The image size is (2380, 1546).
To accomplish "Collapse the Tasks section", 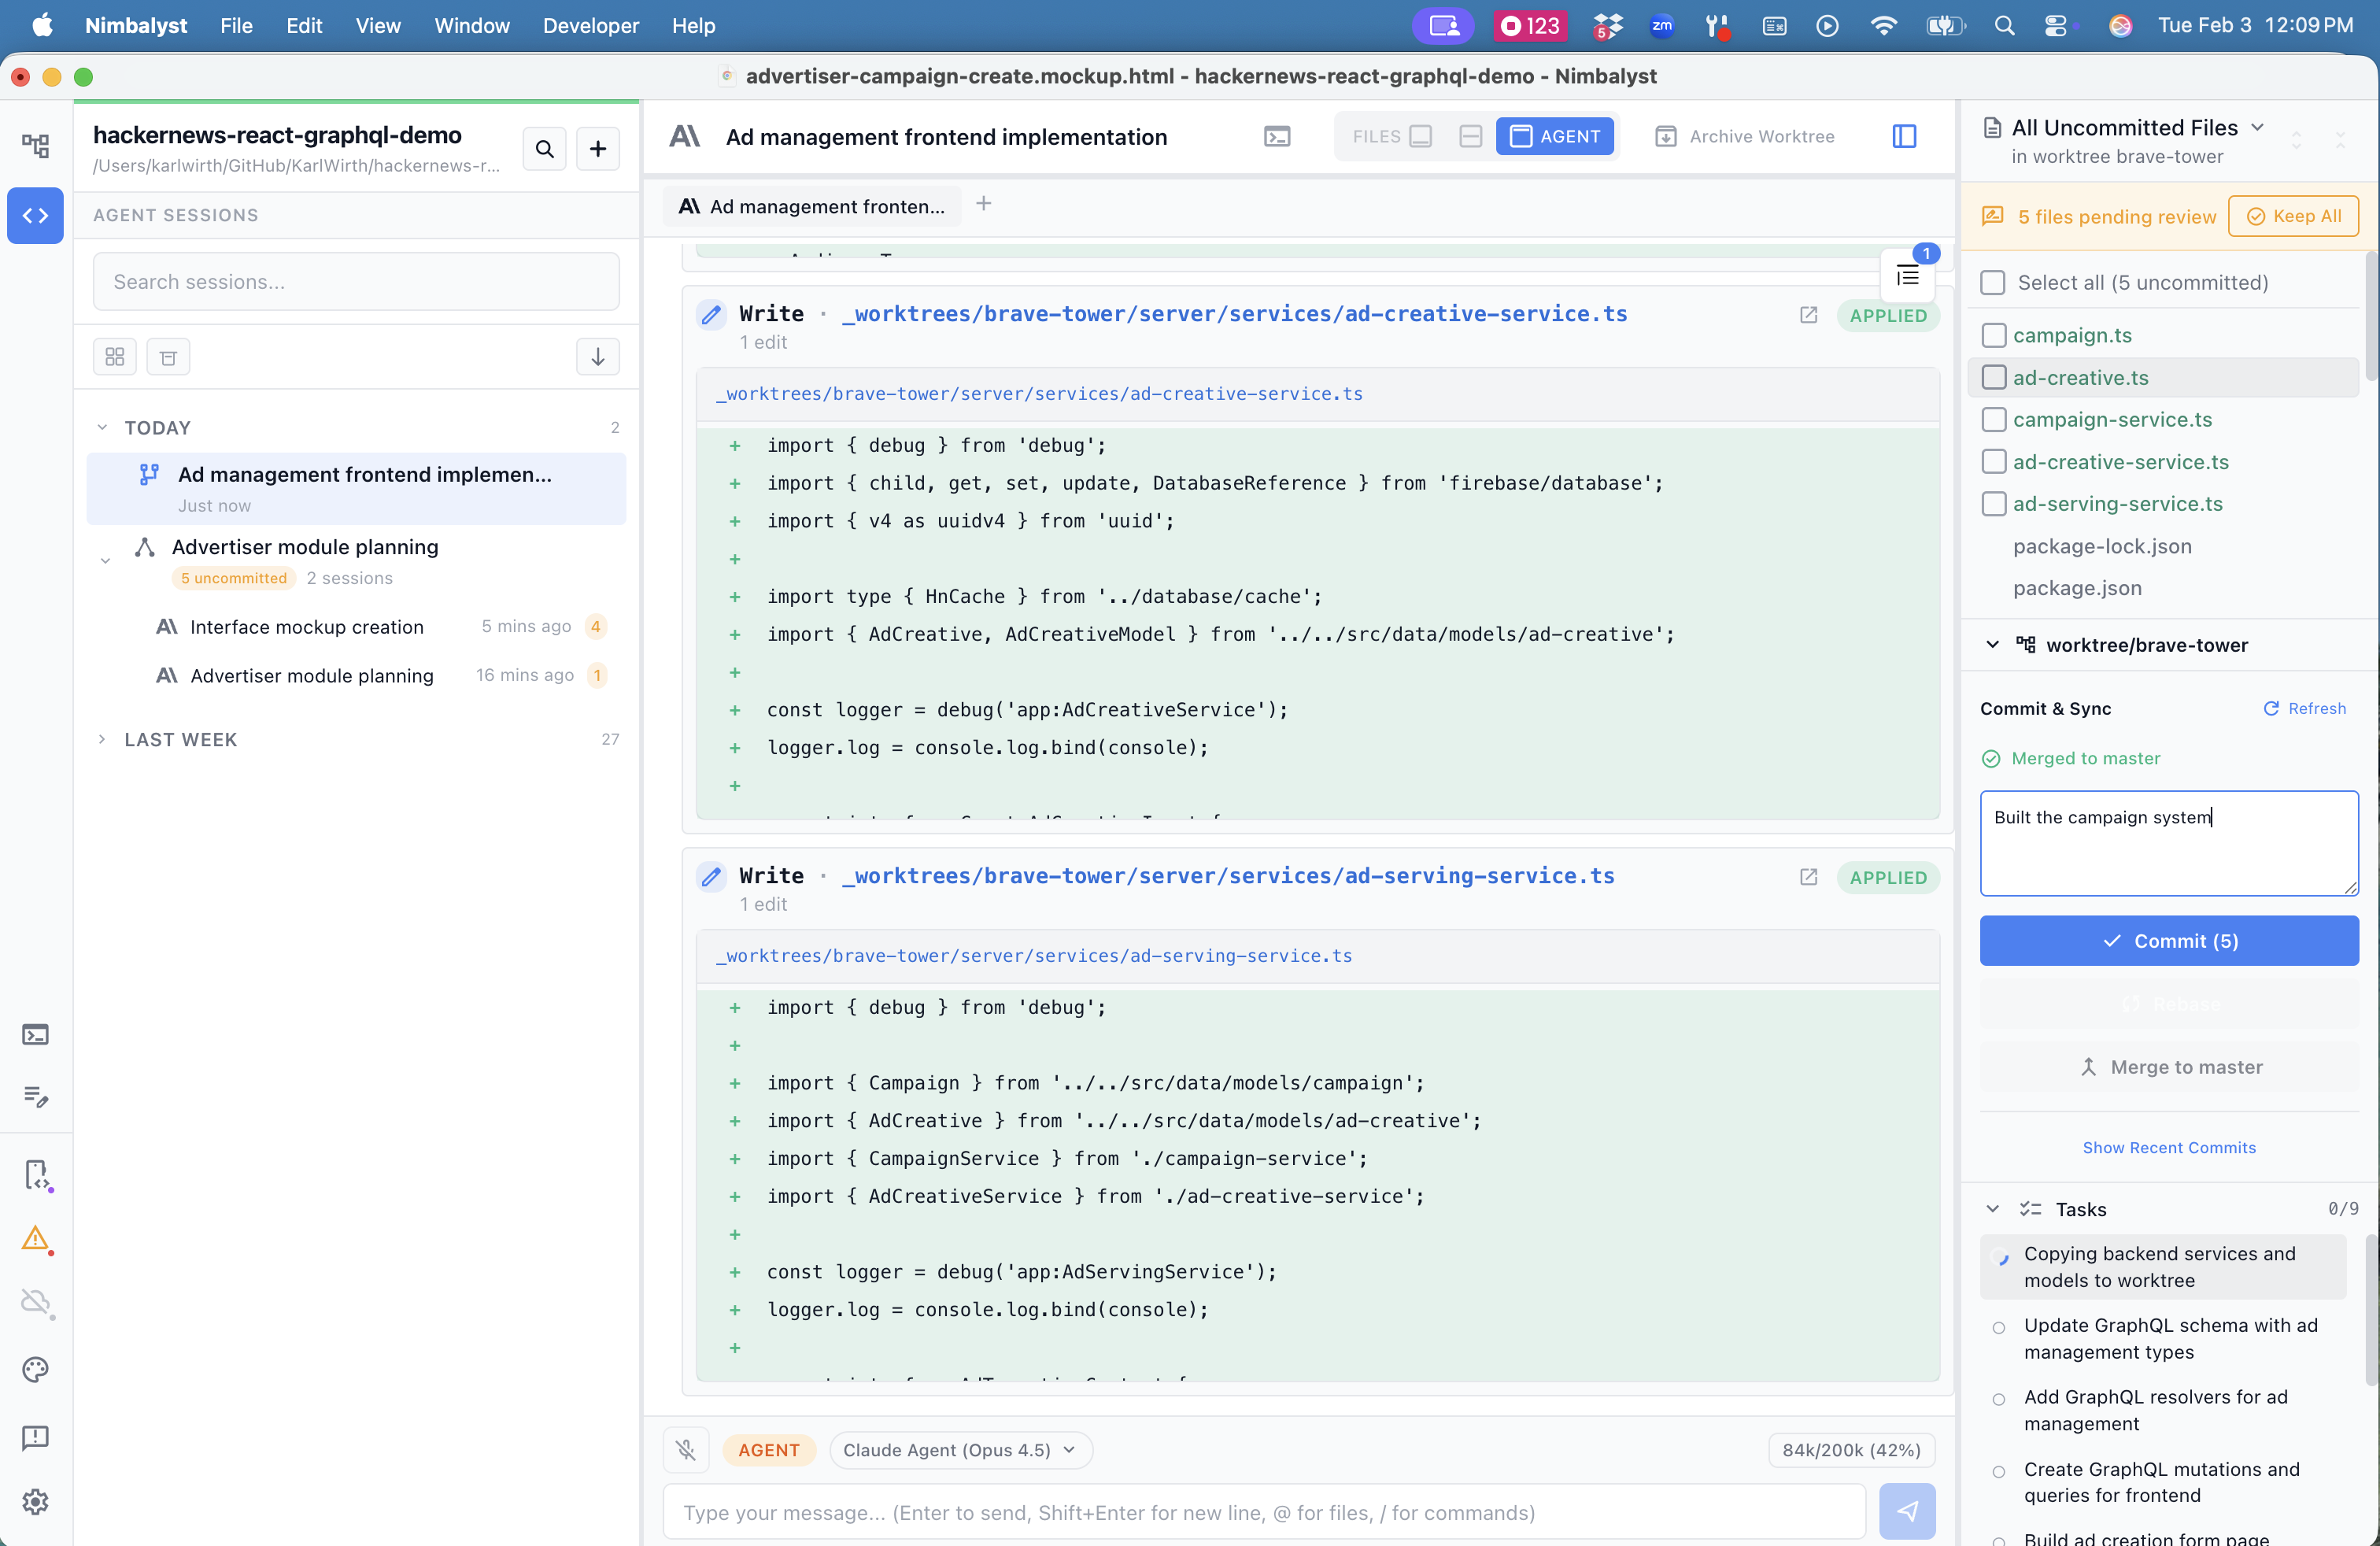I will [1992, 1209].
